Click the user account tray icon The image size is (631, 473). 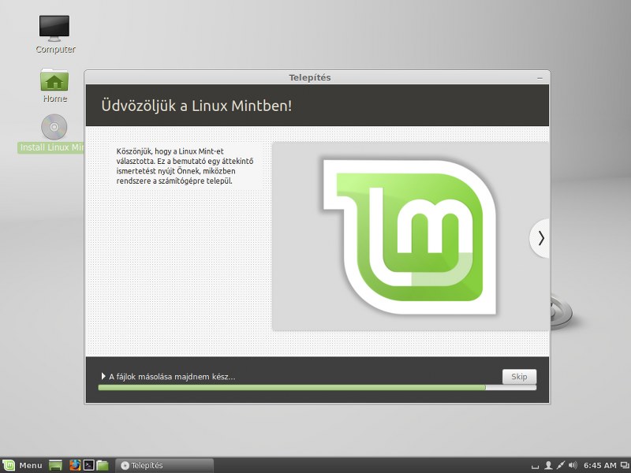(547, 465)
